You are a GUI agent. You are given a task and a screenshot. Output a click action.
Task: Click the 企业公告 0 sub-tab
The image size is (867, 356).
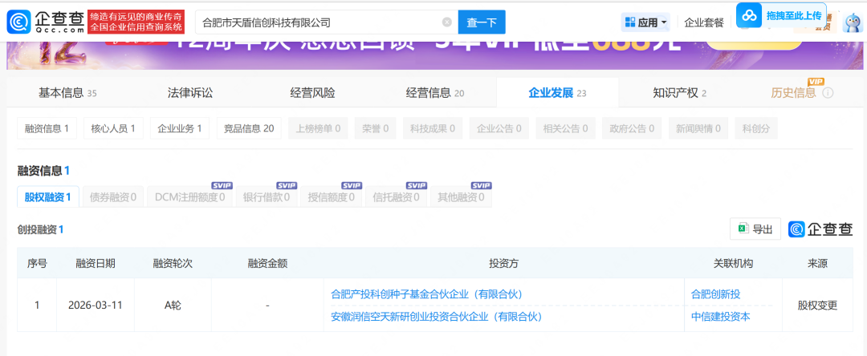(499, 128)
